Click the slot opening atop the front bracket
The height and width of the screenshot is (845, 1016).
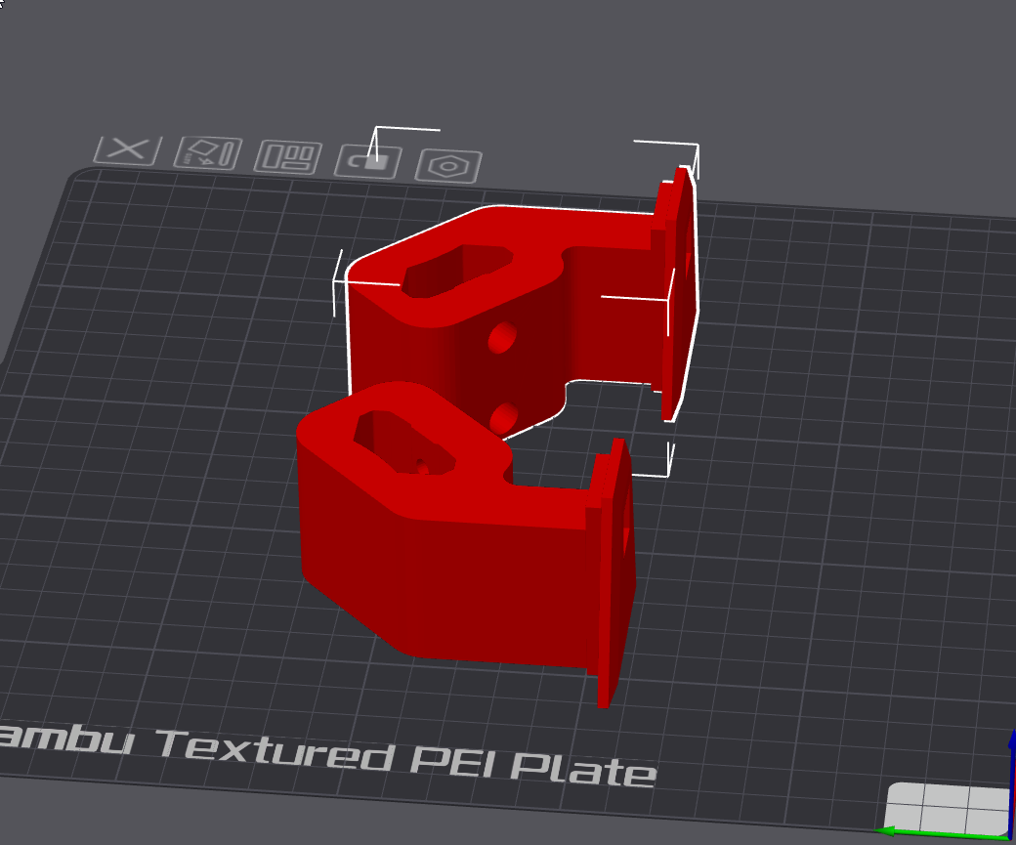[401, 444]
